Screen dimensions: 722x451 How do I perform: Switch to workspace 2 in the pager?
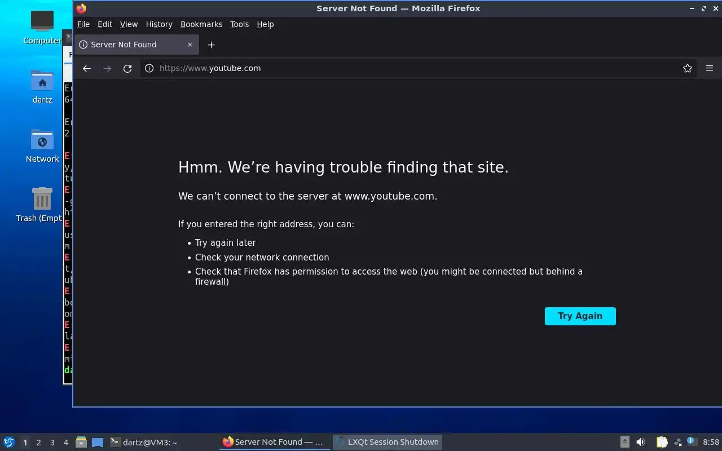38,443
